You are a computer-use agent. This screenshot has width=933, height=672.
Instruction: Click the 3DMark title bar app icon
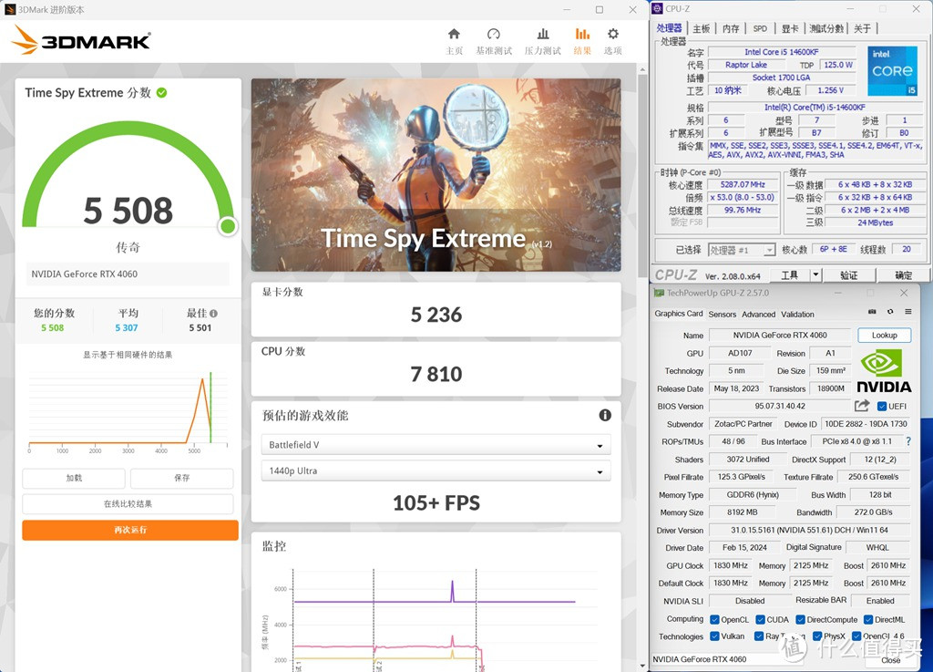click(x=9, y=9)
